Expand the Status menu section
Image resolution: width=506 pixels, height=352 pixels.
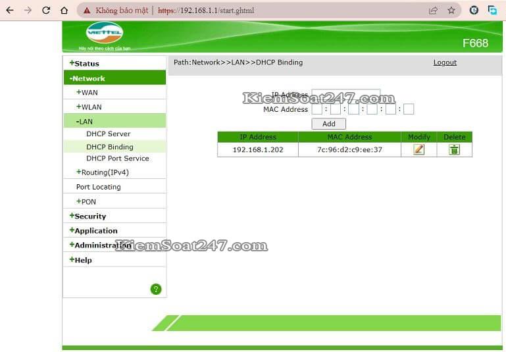click(x=84, y=64)
